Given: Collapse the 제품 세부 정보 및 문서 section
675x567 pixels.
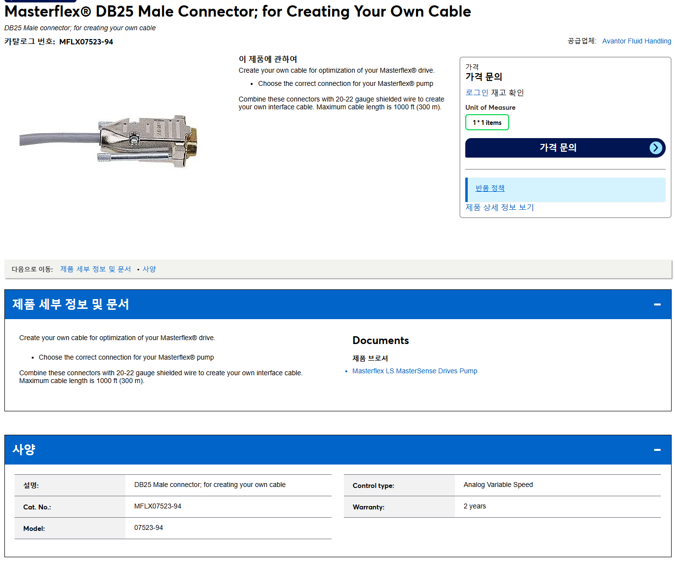Looking at the screenshot, I should coord(657,304).
